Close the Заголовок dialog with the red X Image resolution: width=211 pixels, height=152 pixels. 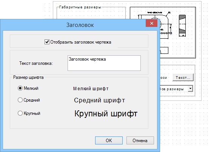click(151, 23)
